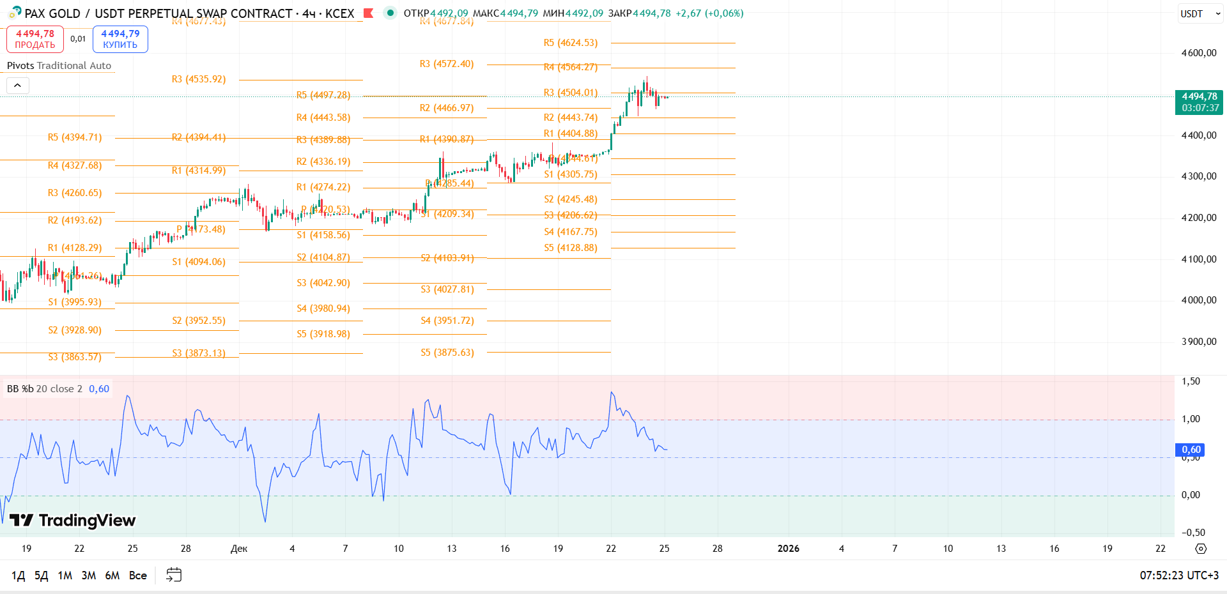The image size is (1227, 594).
Task: Click the R3 (4260.65) pivot label
Action: point(75,193)
